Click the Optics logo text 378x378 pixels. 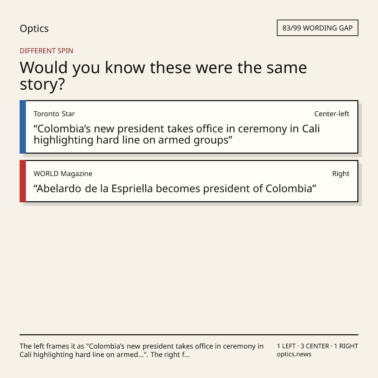[34, 28]
